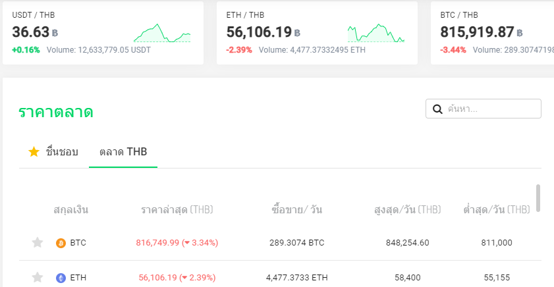Sort by ซื้อขาย/ วัน column header
554x287 pixels.
[296, 210]
